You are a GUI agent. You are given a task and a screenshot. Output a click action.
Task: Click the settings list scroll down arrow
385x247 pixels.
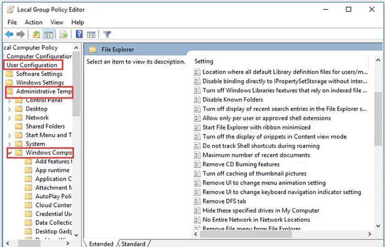tap(378, 226)
